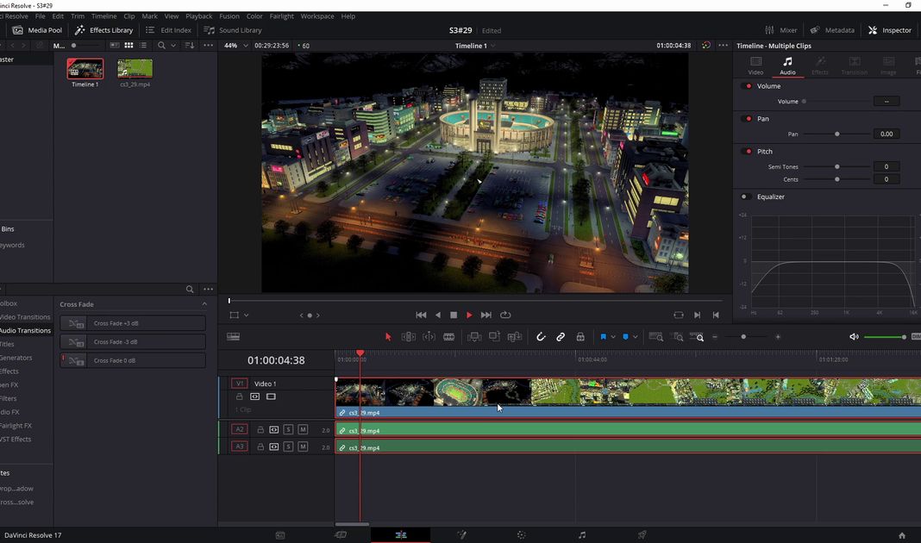Open the media pool search magnifier
The image size is (921, 543).
pyautogui.click(x=161, y=46)
